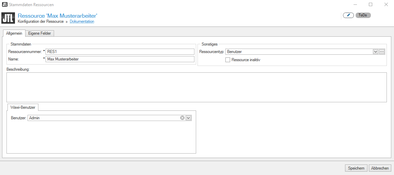Open the Benutzer dropdown arrow
Viewport: 394px width, 175px height.
tap(188, 118)
